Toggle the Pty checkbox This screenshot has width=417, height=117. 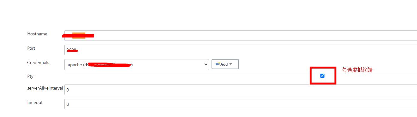pyautogui.click(x=322, y=76)
